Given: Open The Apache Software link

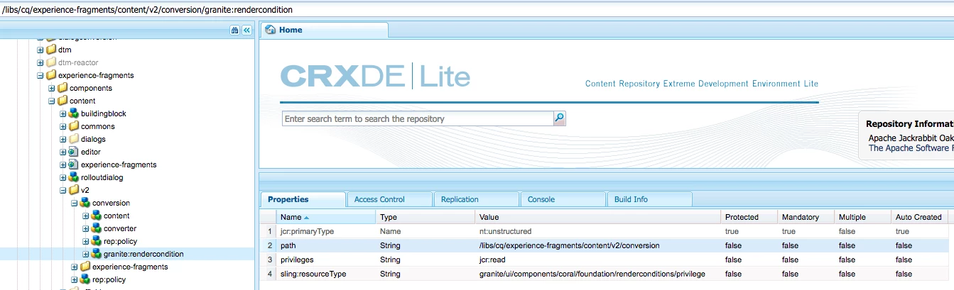Looking at the screenshot, I should pos(911,148).
